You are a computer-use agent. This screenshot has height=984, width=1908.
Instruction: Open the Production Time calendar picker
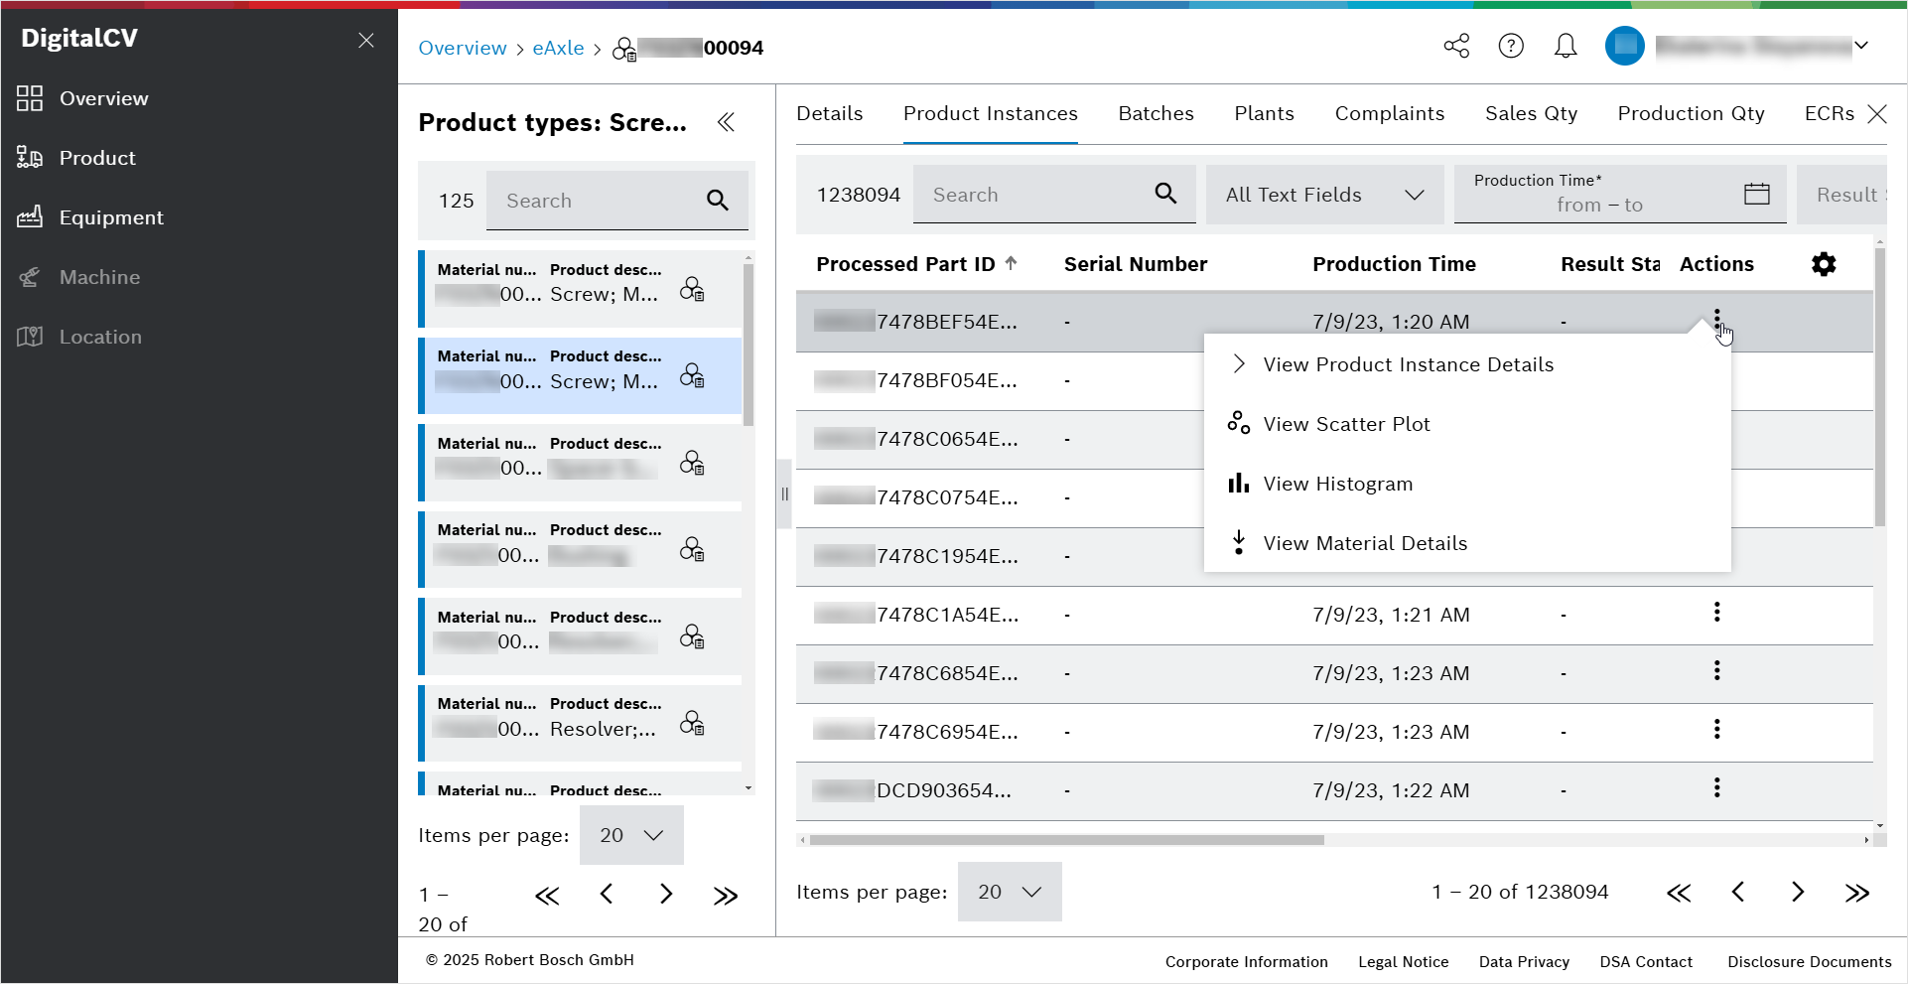point(1757,195)
